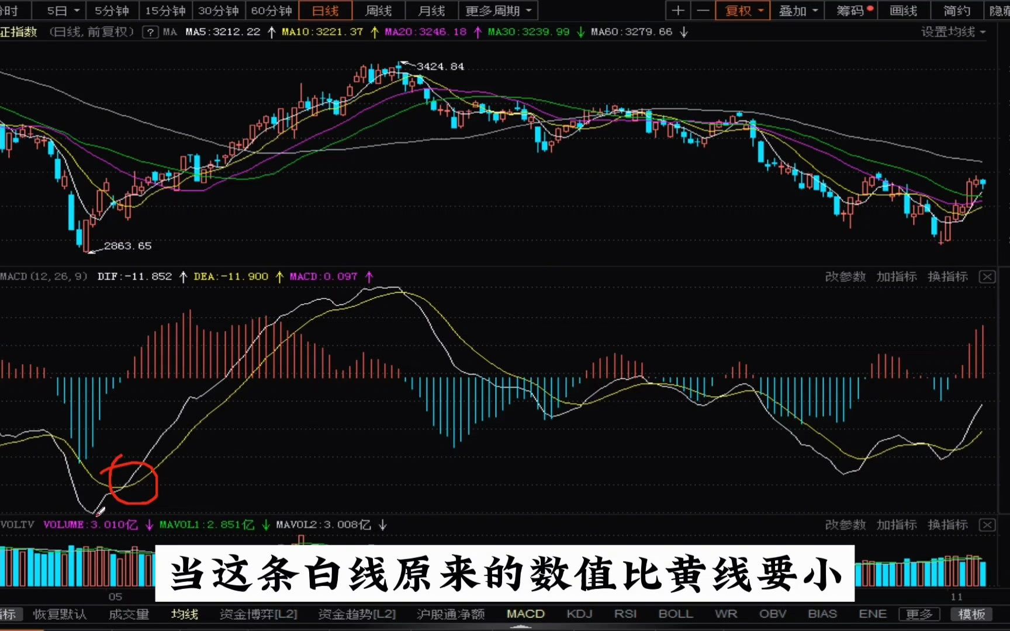Select the 5日 period tab
The width and height of the screenshot is (1010, 631).
click(x=57, y=11)
